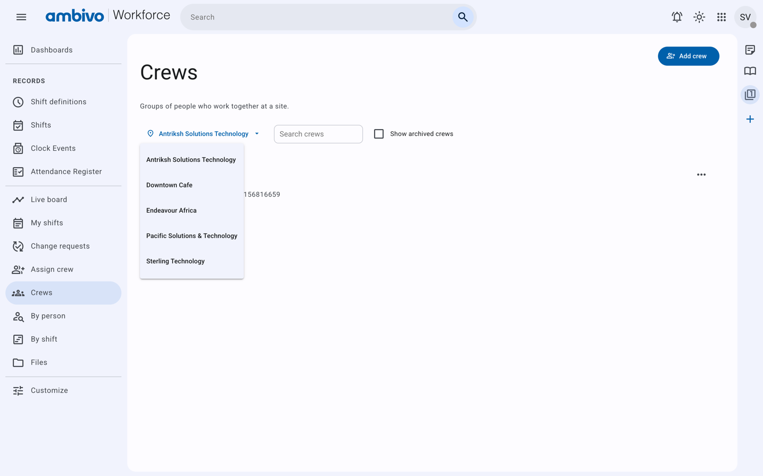
Task: Go to Shift definitions
Action: (x=64, y=102)
